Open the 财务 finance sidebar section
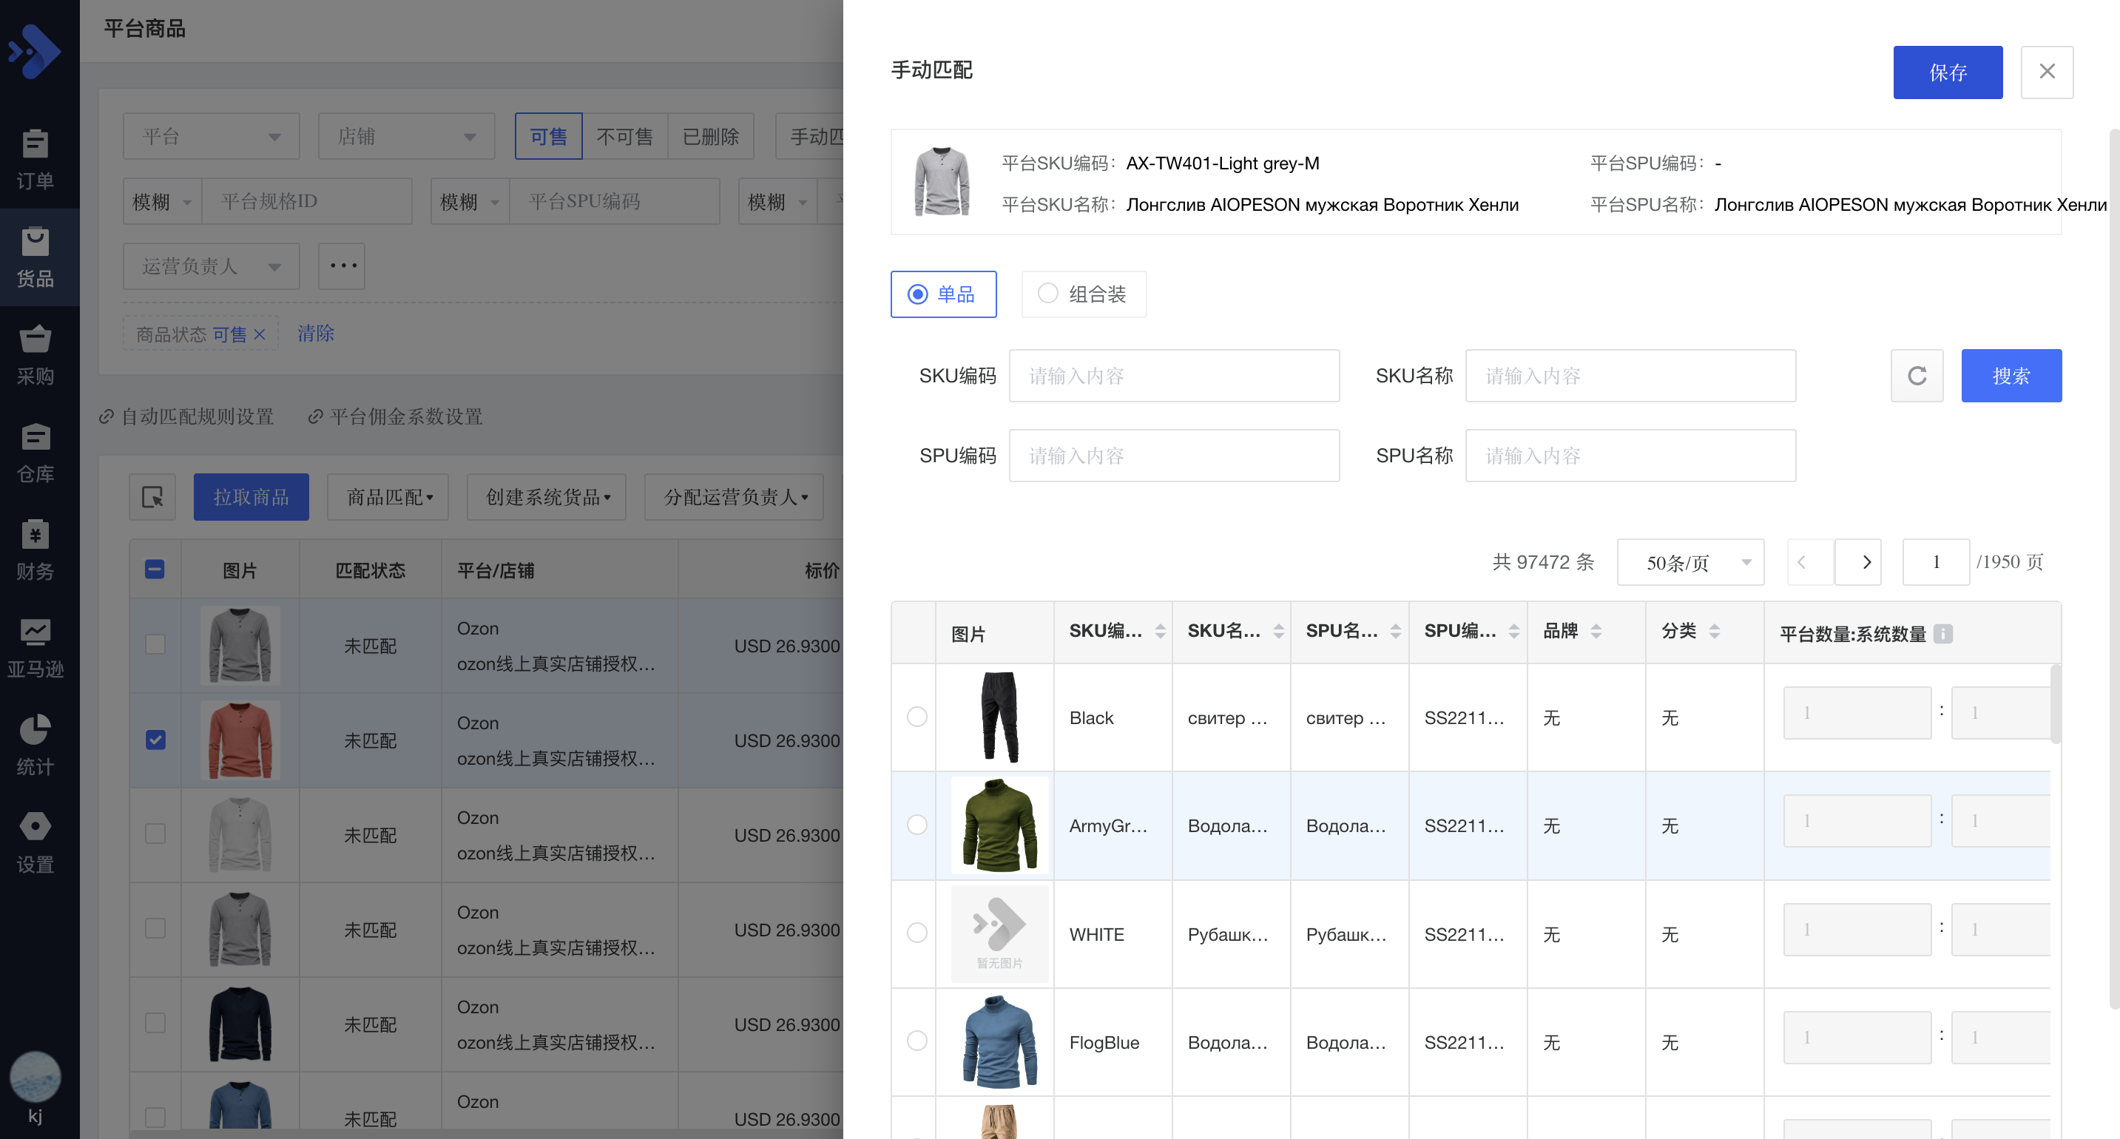2120x1139 pixels. point(36,550)
